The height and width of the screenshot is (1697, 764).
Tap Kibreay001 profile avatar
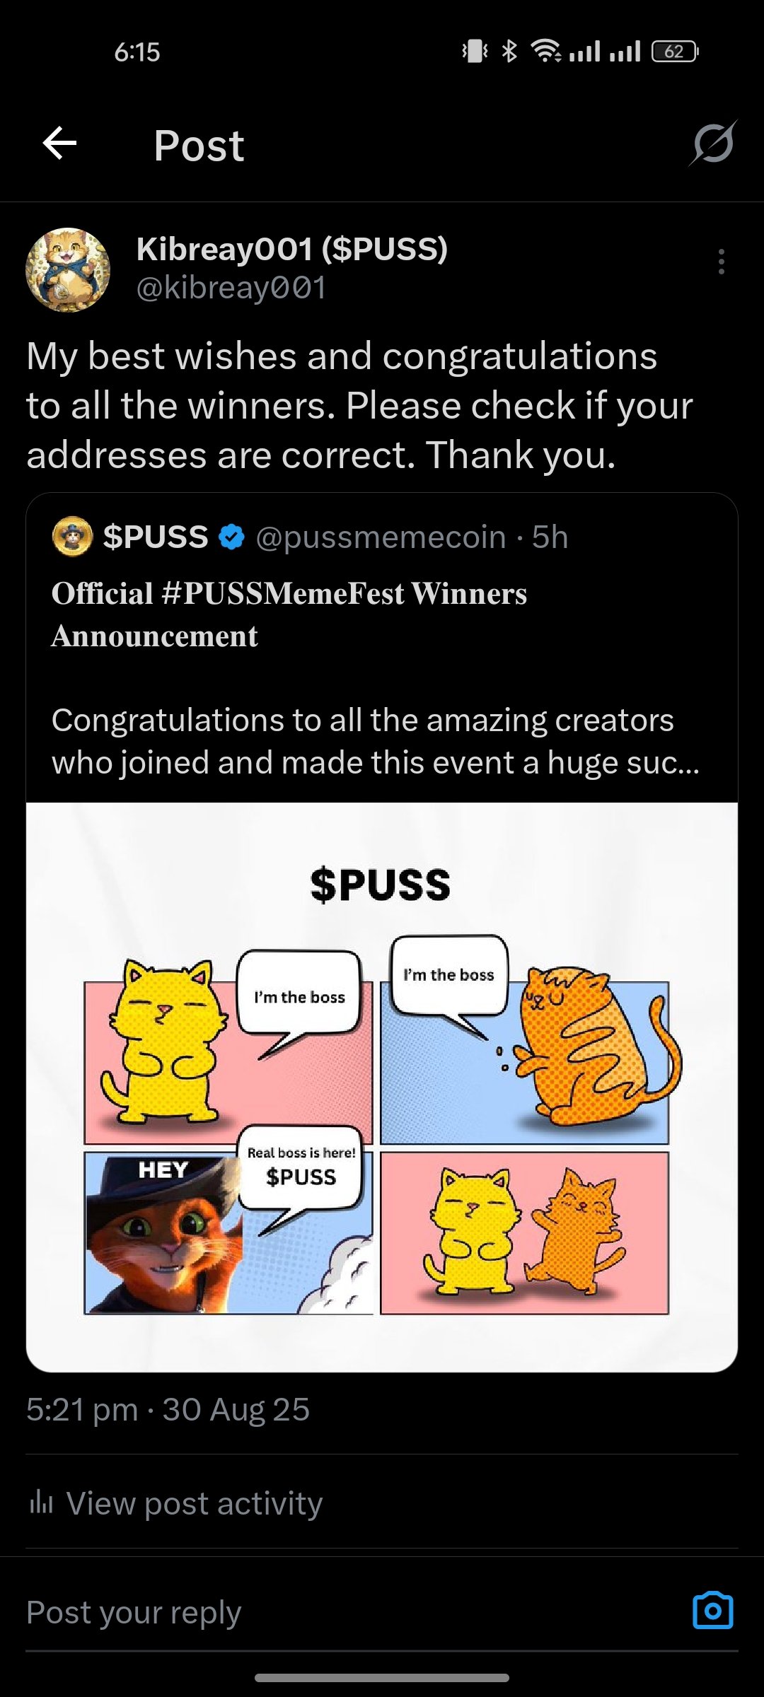coord(68,269)
